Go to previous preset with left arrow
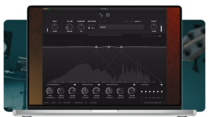209x117 pixels. [100, 21]
